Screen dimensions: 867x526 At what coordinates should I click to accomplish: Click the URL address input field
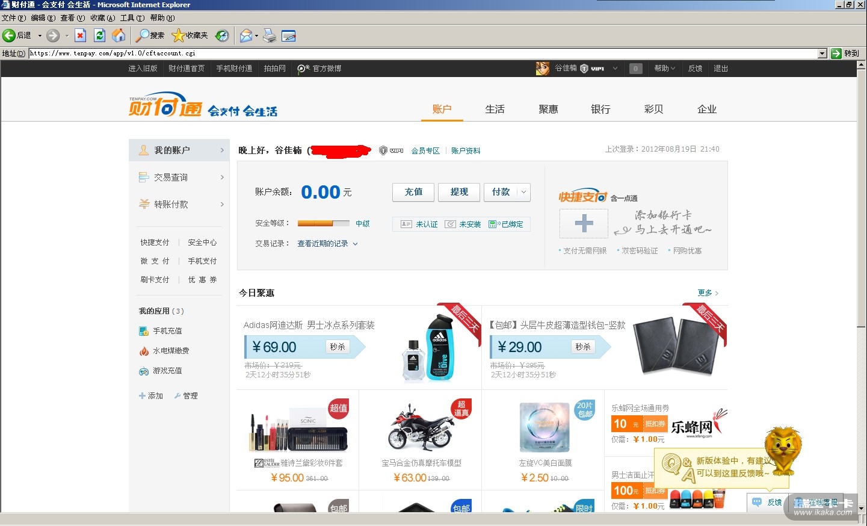[423, 54]
